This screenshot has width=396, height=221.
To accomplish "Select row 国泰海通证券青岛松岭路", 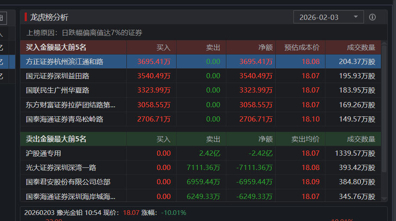I will [200, 119].
